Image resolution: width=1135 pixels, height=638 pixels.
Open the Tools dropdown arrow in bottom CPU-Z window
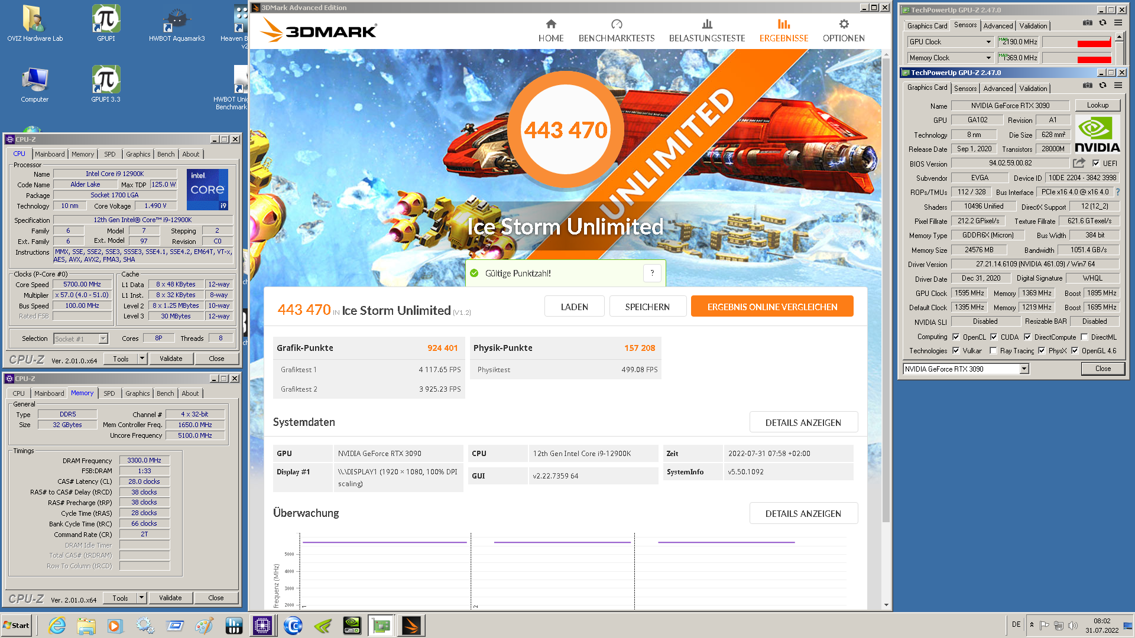pos(141,598)
